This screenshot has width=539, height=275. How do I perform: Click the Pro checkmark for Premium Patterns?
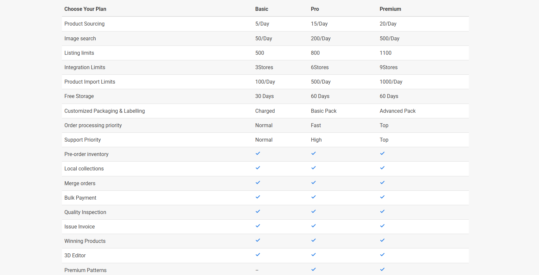click(x=314, y=269)
